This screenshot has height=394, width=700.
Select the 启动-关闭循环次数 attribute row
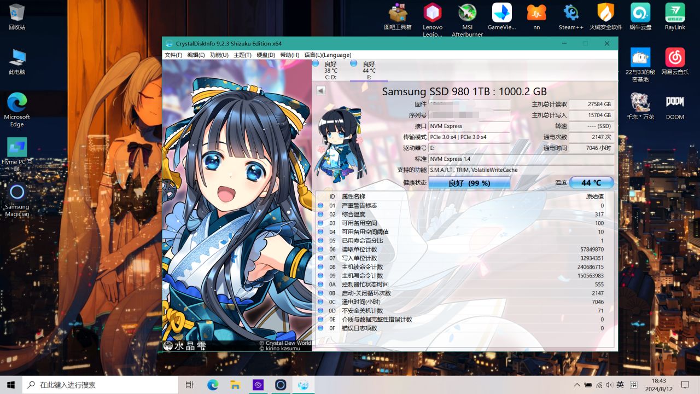tap(465, 293)
